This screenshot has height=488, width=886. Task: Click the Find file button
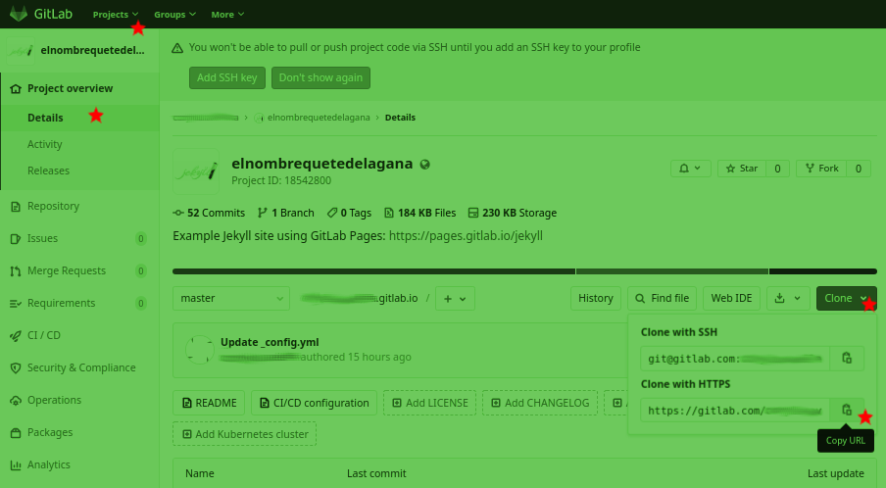[662, 298]
